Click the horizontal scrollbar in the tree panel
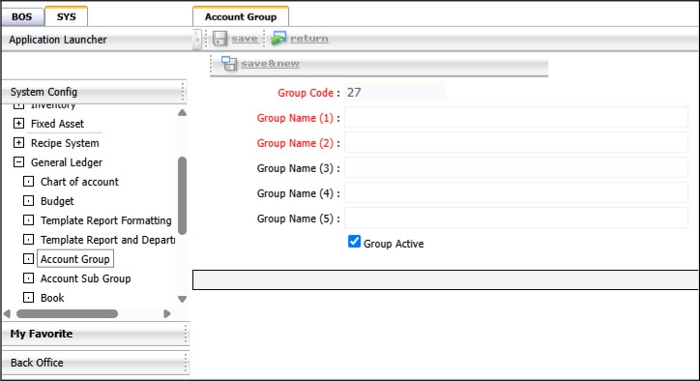The width and height of the screenshot is (700, 381). [x=67, y=313]
